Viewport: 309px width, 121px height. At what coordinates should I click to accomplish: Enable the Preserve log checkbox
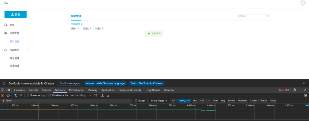28,95
